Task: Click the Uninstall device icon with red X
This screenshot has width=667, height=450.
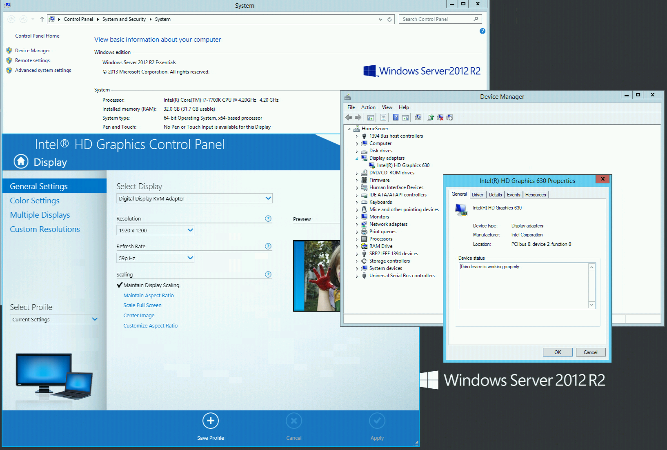Action: (x=440, y=118)
